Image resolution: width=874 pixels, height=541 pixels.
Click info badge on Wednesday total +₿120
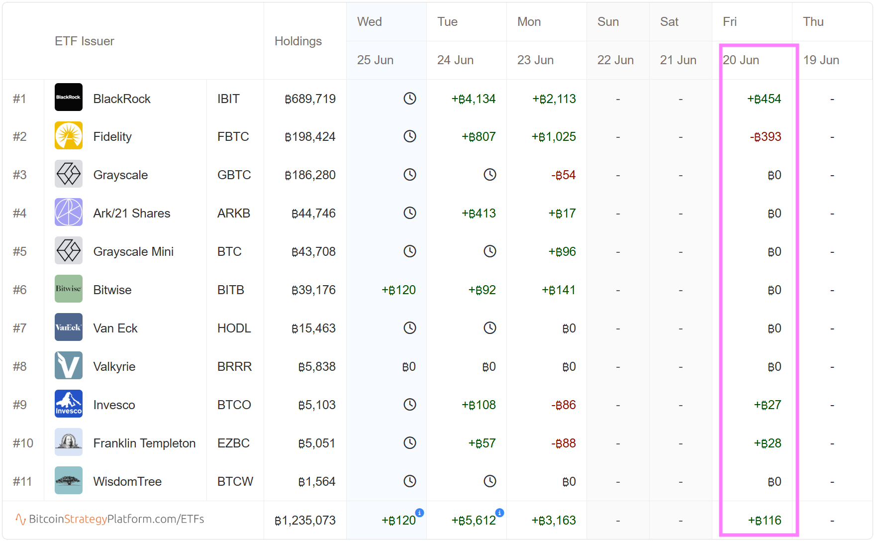pyautogui.click(x=419, y=513)
